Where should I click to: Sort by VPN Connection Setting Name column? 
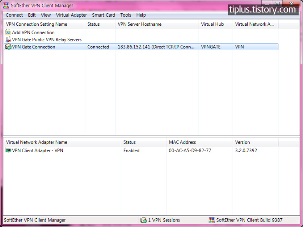click(x=44, y=24)
